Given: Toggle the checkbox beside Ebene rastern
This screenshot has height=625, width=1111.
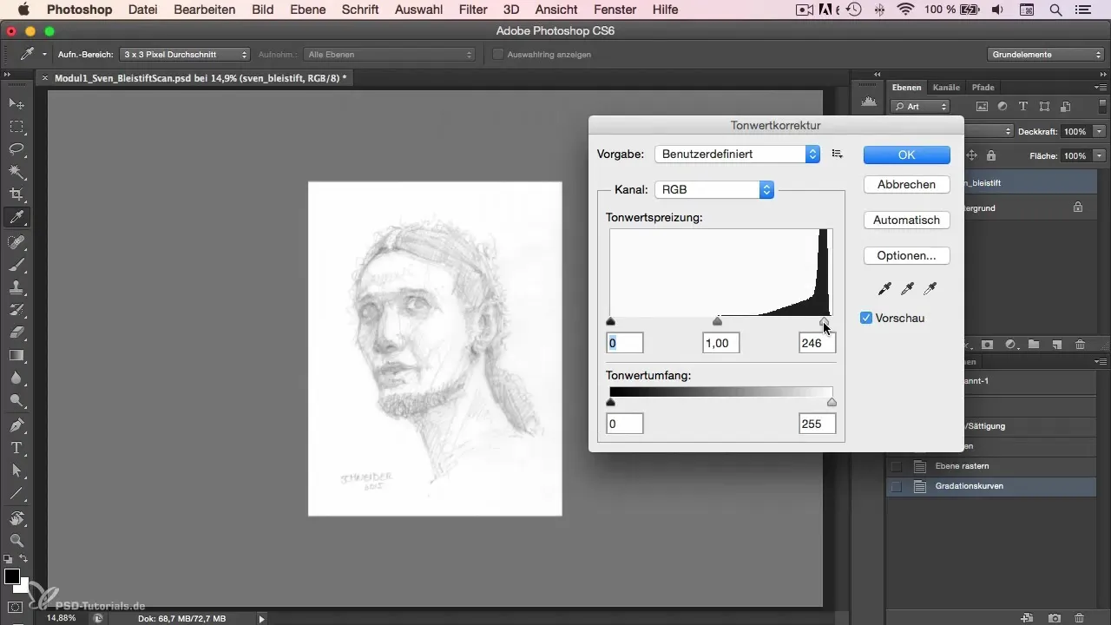Looking at the screenshot, I should pyautogui.click(x=897, y=466).
